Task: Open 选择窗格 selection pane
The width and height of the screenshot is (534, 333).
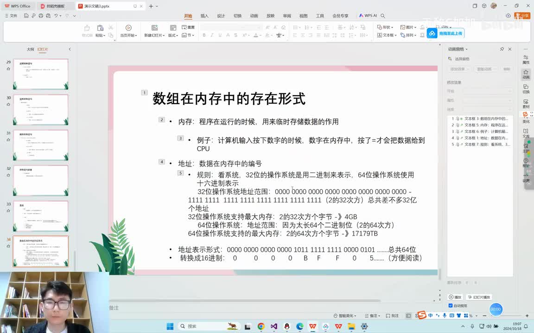Action: [459, 59]
